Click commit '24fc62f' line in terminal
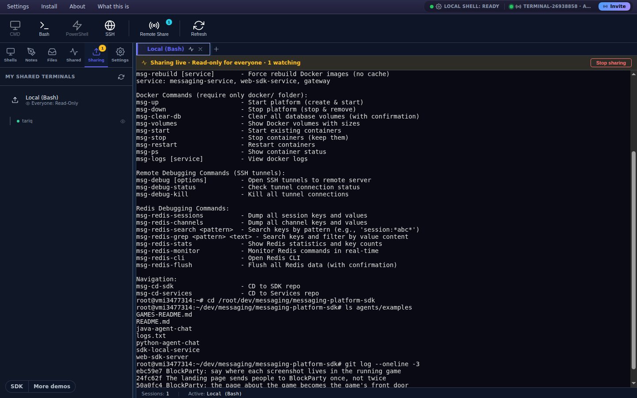The image size is (637, 398). point(261,379)
